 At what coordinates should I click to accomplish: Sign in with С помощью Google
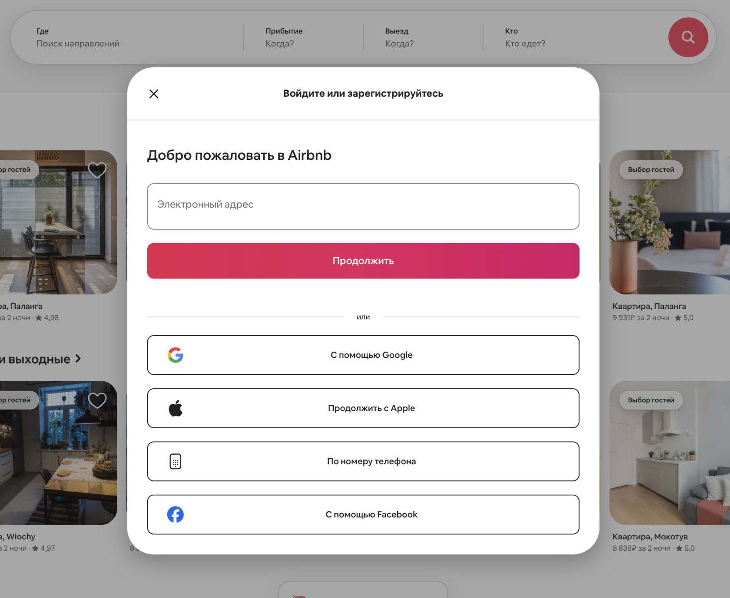(363, 355)
